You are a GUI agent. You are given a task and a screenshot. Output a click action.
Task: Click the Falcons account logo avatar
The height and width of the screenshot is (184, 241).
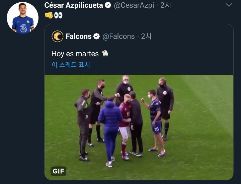point(58,36)
